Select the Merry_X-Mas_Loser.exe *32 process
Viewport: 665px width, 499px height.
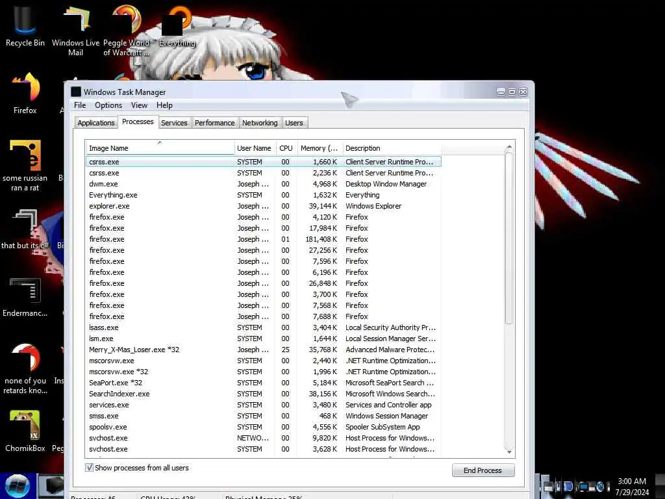[264, 349]
